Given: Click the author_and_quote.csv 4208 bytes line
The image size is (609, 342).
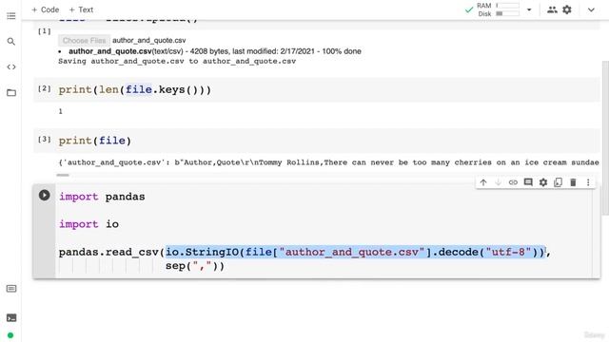Looking at the screenshot, I should 215,51.
